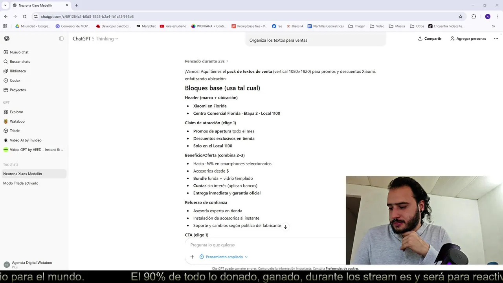View site information icon in address bar
Image resolution: width=503 pixels, height=283 pixels.
click(x=36, y=17)
